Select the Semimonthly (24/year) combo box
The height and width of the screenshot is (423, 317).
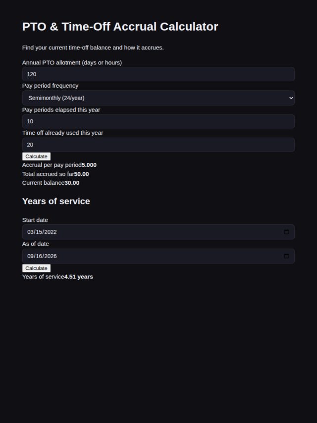coord(158,98)
